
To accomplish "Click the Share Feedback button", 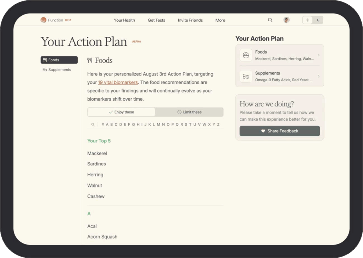I will coord(280,131).
